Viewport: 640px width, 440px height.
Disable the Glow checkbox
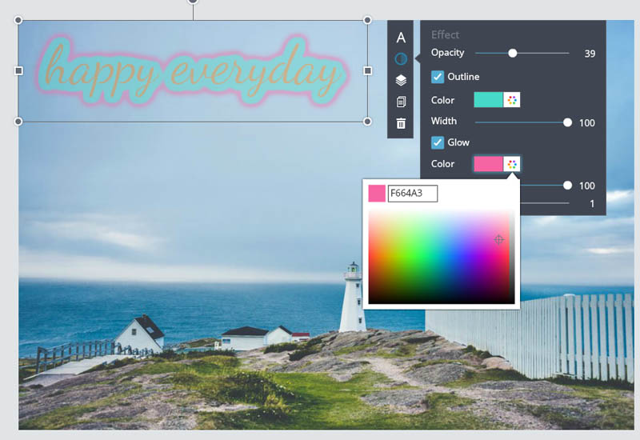tap(438, 142)
